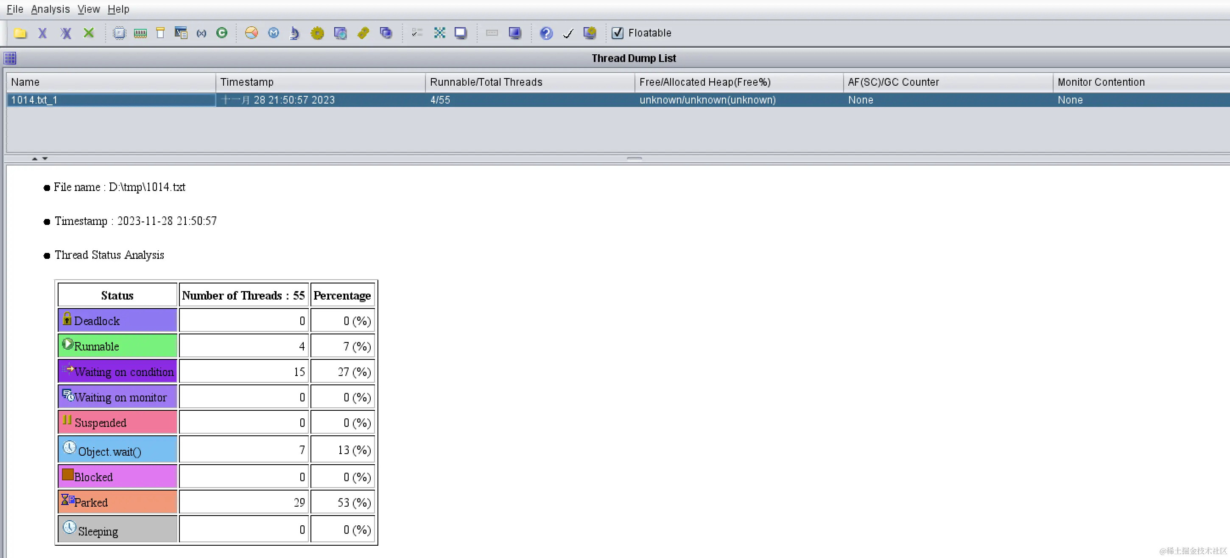Open the Analysis menu
The image size is (1230, 558).
pos(50,9)
